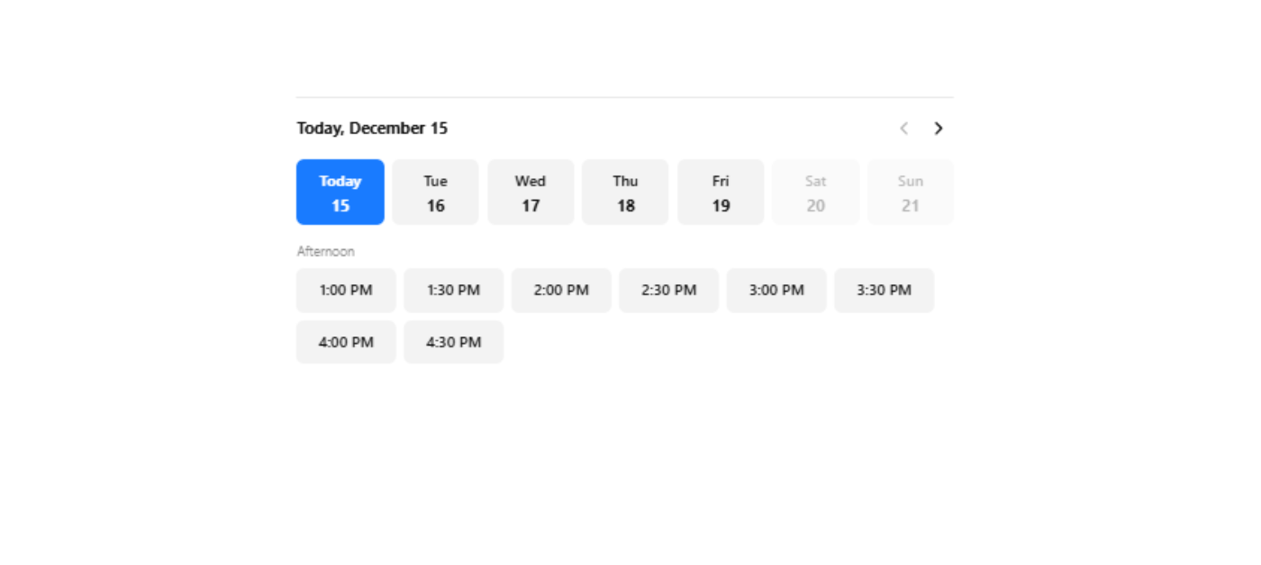1261x565 pixels.
Task: Choose the 2:00 PM slot
Action: [x=561, y=290]
